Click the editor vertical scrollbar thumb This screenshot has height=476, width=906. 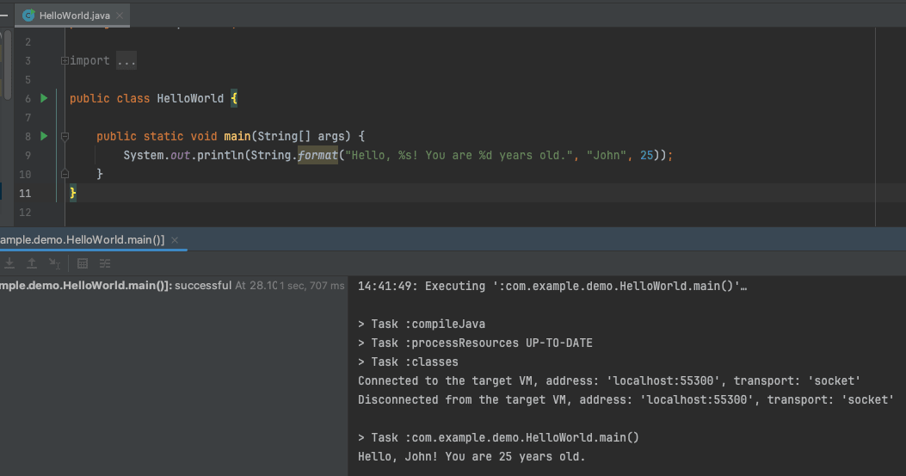coord(8,65)
